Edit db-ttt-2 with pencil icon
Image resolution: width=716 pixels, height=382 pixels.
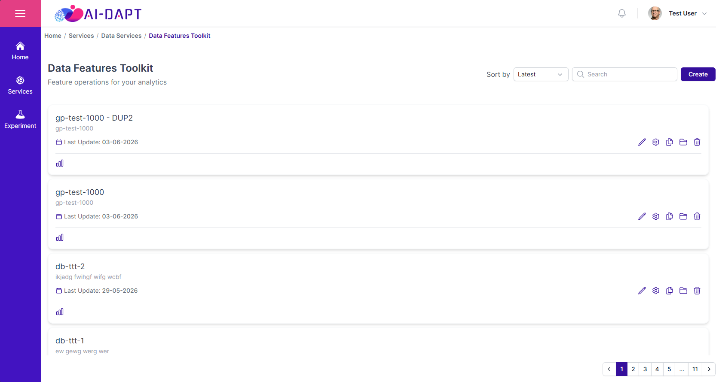(642, 291)
